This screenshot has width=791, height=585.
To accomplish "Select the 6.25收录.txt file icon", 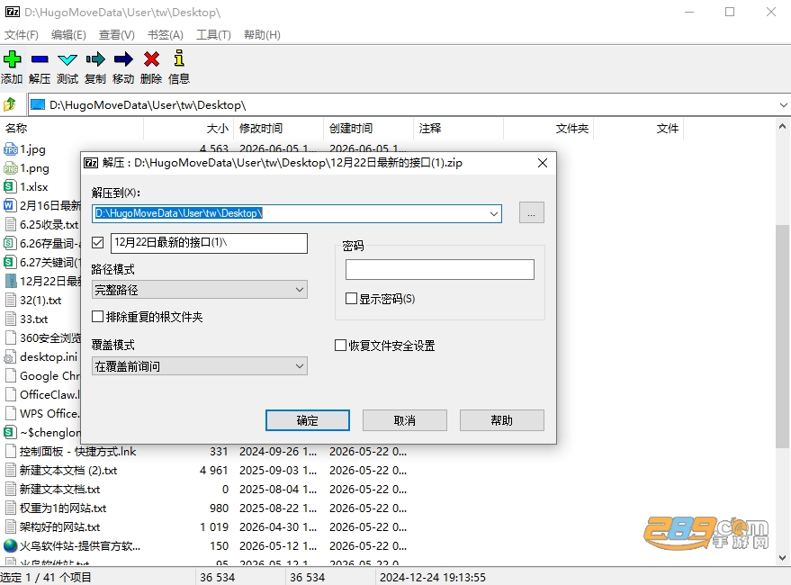I will (x=10, y=224).
